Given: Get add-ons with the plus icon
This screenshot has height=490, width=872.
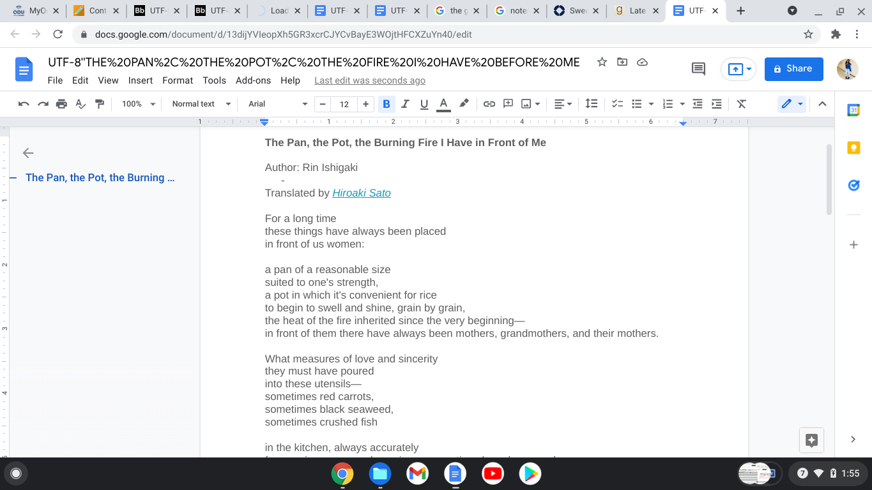Looking at the screenshot, I should [x=853, y=245].
